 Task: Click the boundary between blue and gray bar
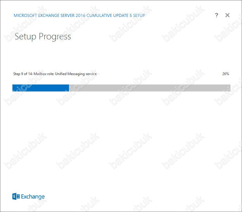point(69,88)
